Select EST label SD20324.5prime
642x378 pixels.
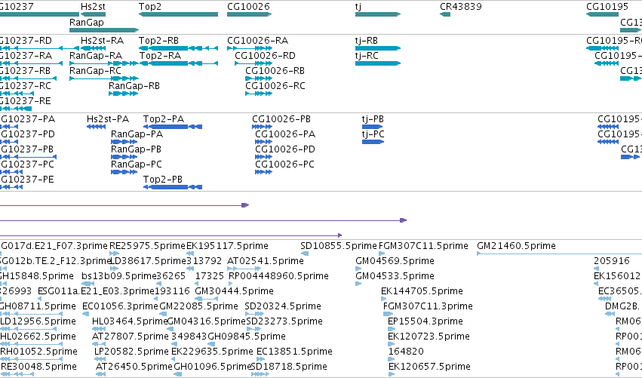tap(282, 306)
